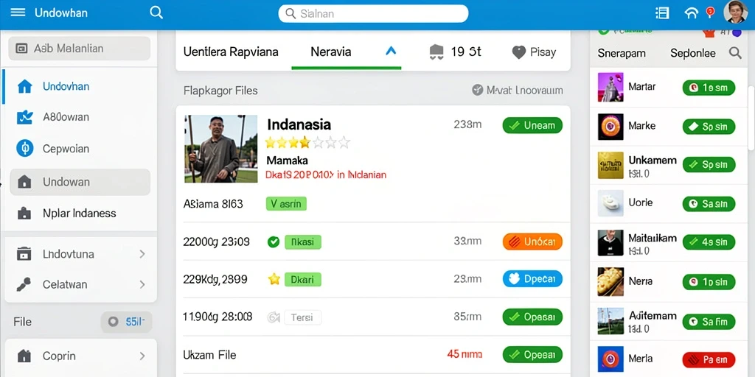This screenshot has height=377, width=755.
Task: Click the green button next to Unkamem
Action: [x=709, y=164]
